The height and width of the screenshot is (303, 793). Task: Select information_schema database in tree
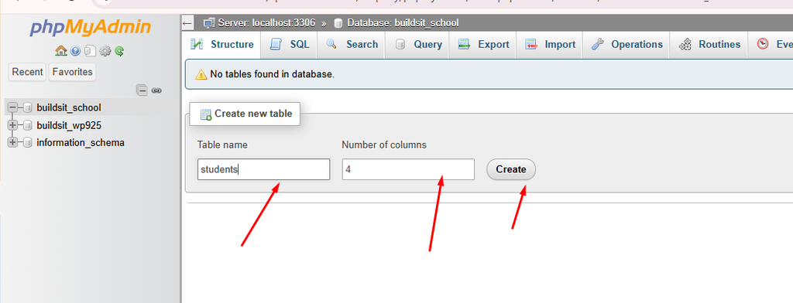click(81, 142)
